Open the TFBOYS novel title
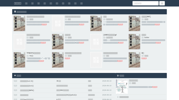The height and width of the screenshot is (100, 179). (34, 53)
